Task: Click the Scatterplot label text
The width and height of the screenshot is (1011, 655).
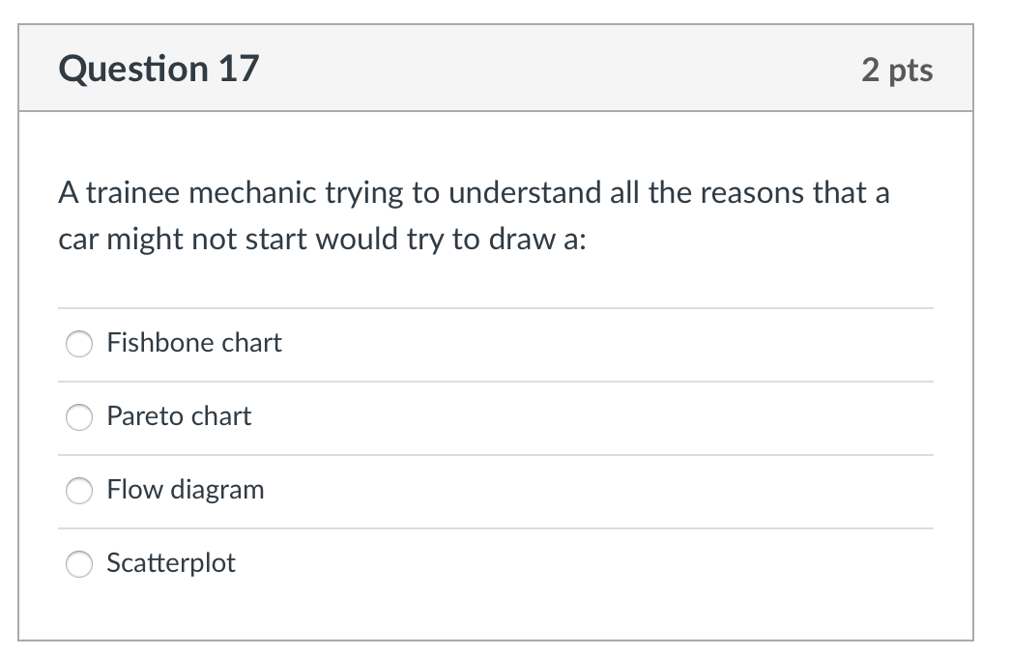Action: click(171, 563)
